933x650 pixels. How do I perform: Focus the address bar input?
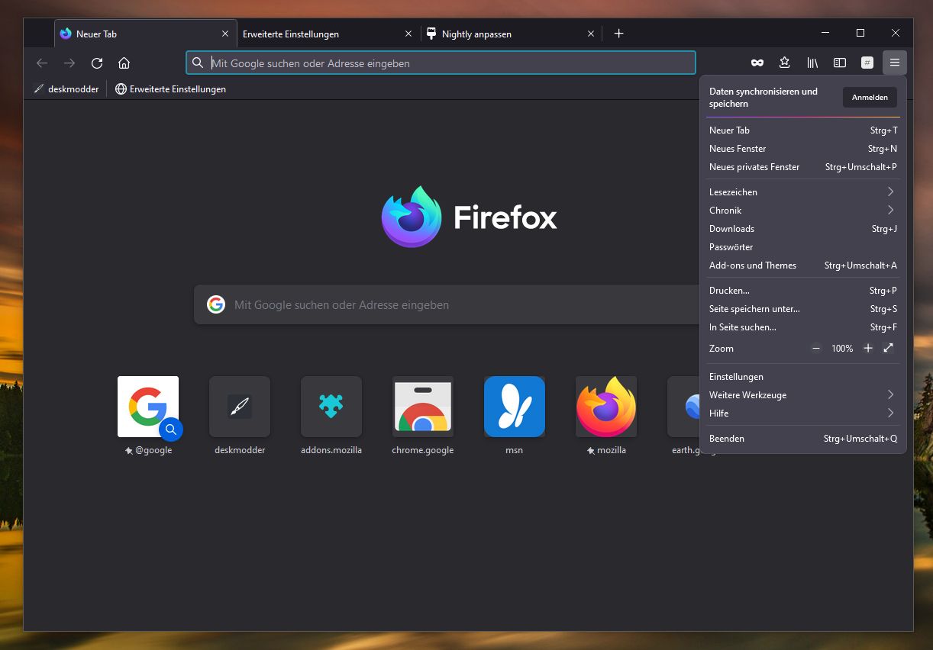(441, 63)
